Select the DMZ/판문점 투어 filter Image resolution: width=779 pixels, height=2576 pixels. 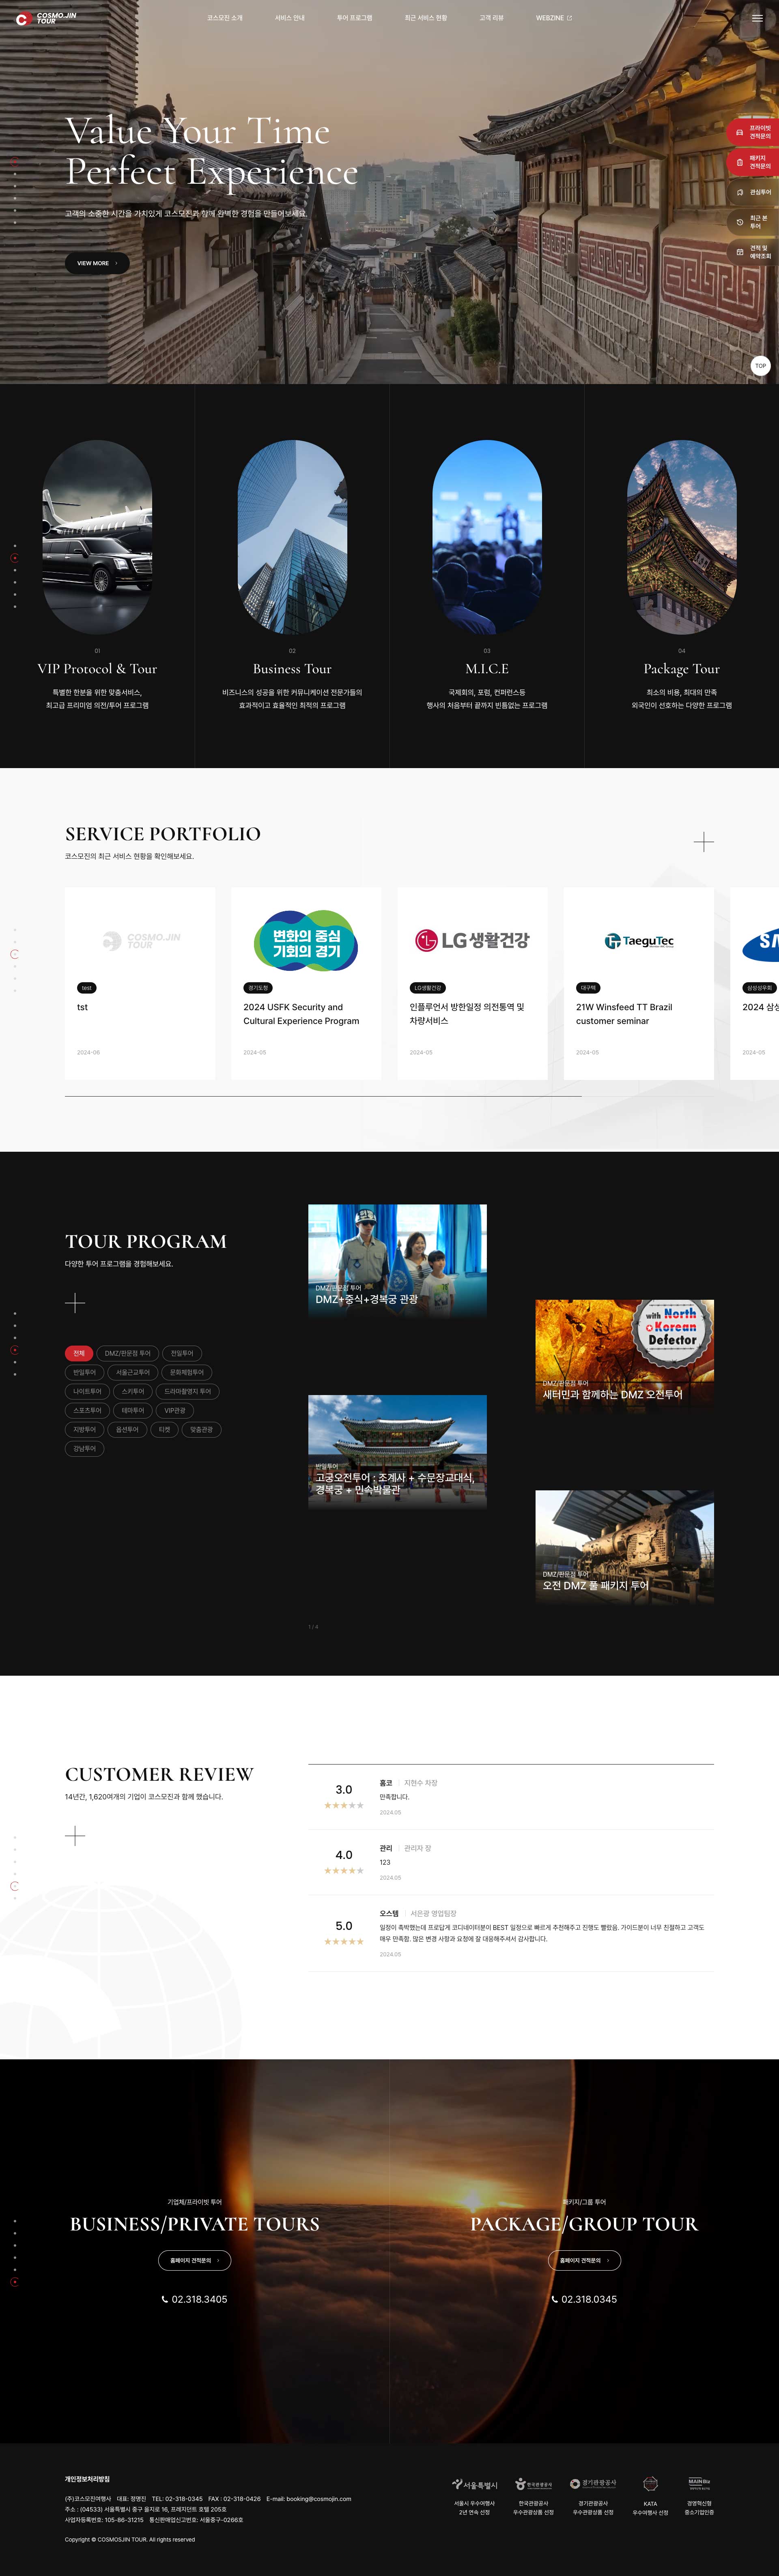click(x=128, y=1353)
